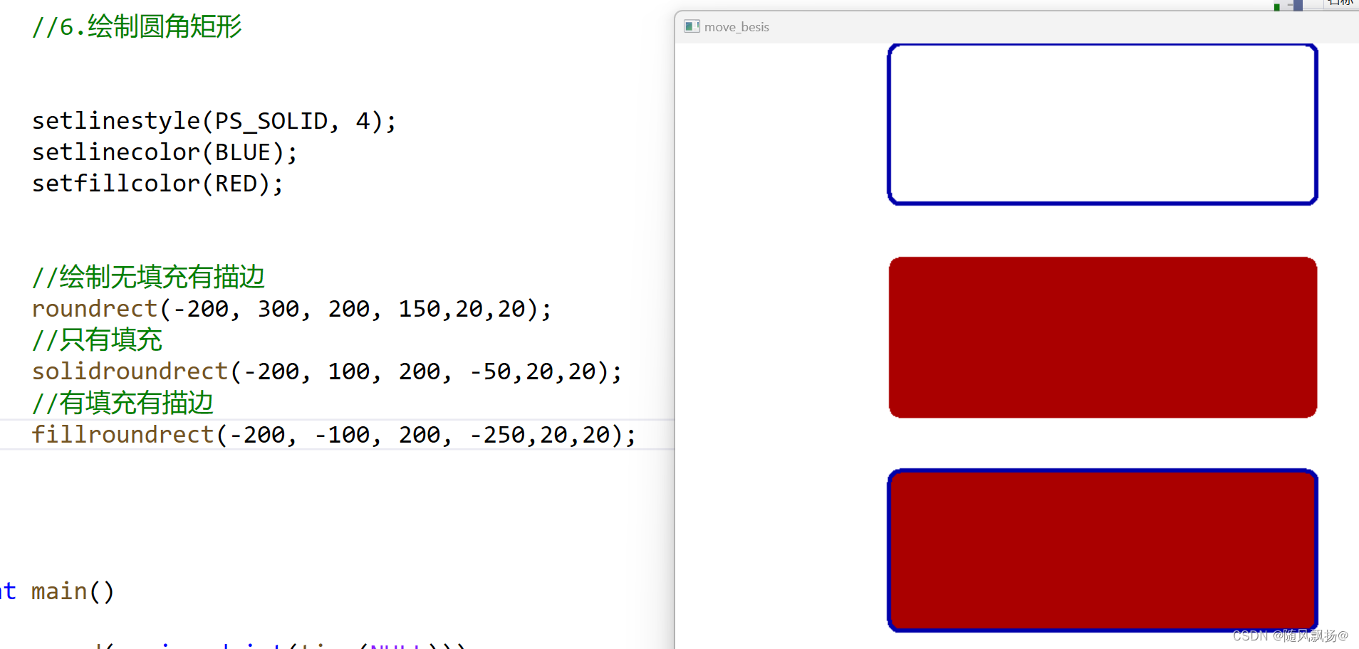Click the roundrect(-200, 300, 200, 150,20,20) line
Image resolution: width=1359 pixels, height=649 pixels.
tap(291, 309)
